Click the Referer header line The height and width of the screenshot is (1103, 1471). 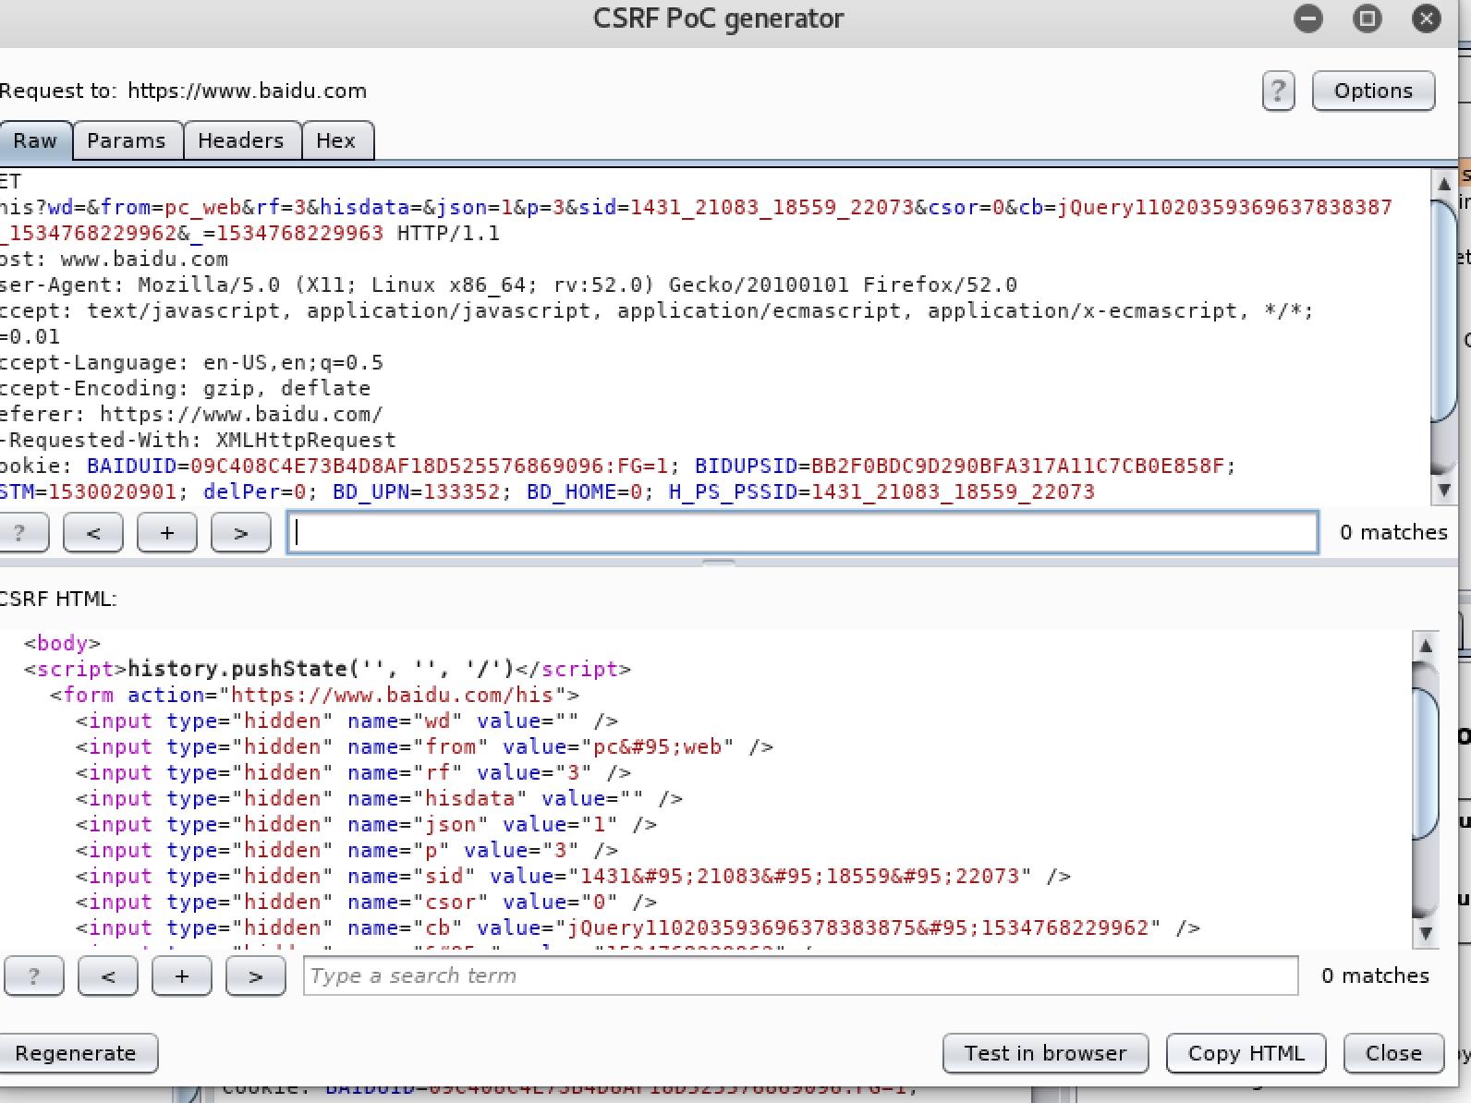click(x=191, y=414)
